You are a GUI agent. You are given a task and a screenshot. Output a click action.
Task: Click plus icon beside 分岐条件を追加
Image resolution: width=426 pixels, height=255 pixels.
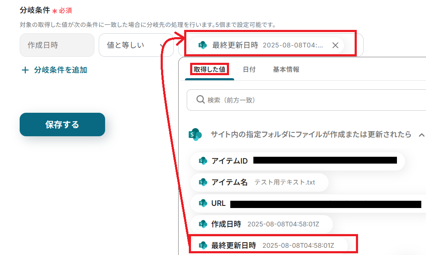(x=25, y=70)
